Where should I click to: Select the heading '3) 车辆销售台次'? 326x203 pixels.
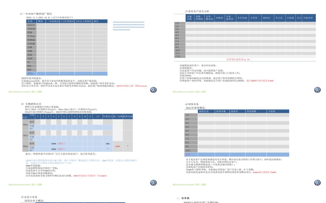point(31,104)
